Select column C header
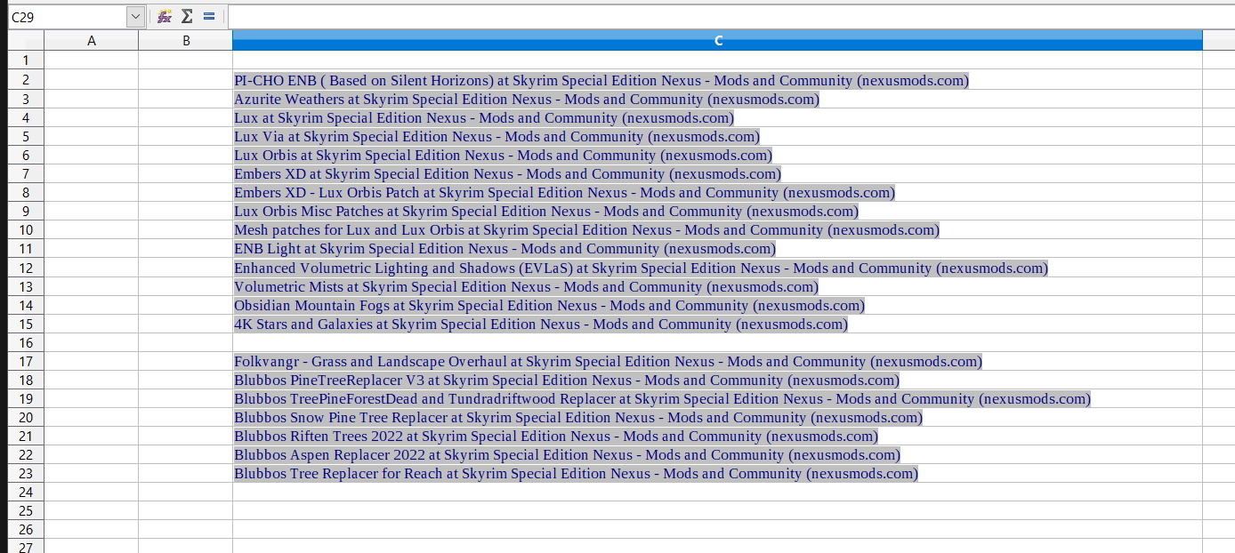This screenshot has height=553, width=1235. pyautogui.click(x=718, y=41)
